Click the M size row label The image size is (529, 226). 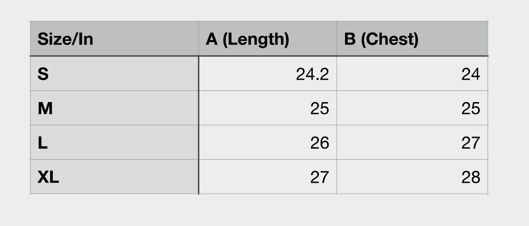pos(114,108)
